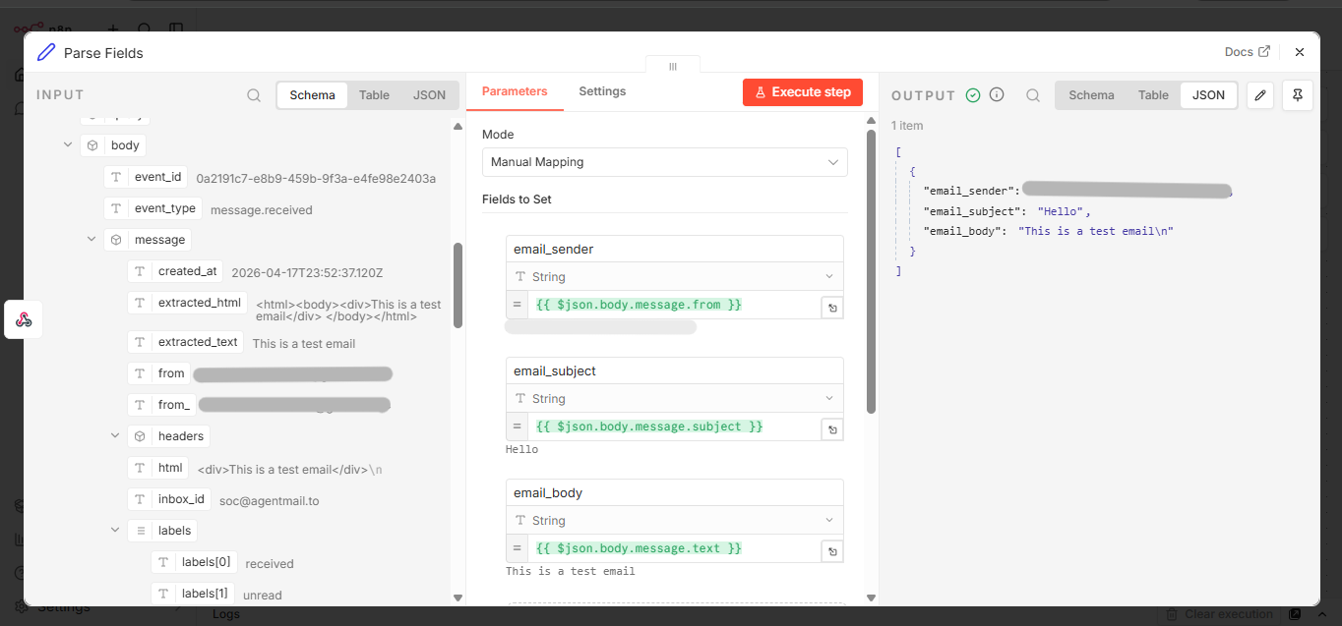Edit output with the pencil button
Viewport: 1342px width, 626px height.
click(1260, 95)
